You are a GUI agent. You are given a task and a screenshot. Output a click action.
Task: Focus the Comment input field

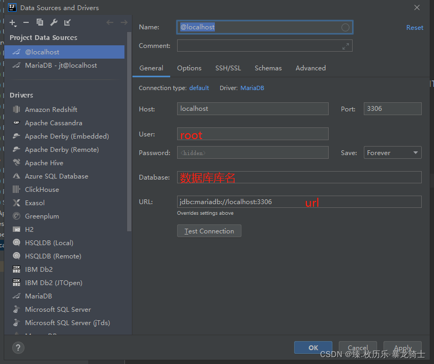(265, 46)
